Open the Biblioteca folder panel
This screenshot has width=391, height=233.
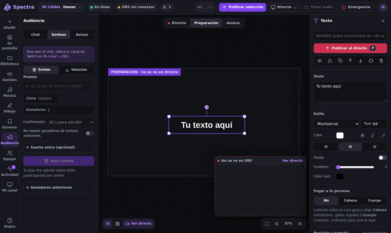click(10, 61)
